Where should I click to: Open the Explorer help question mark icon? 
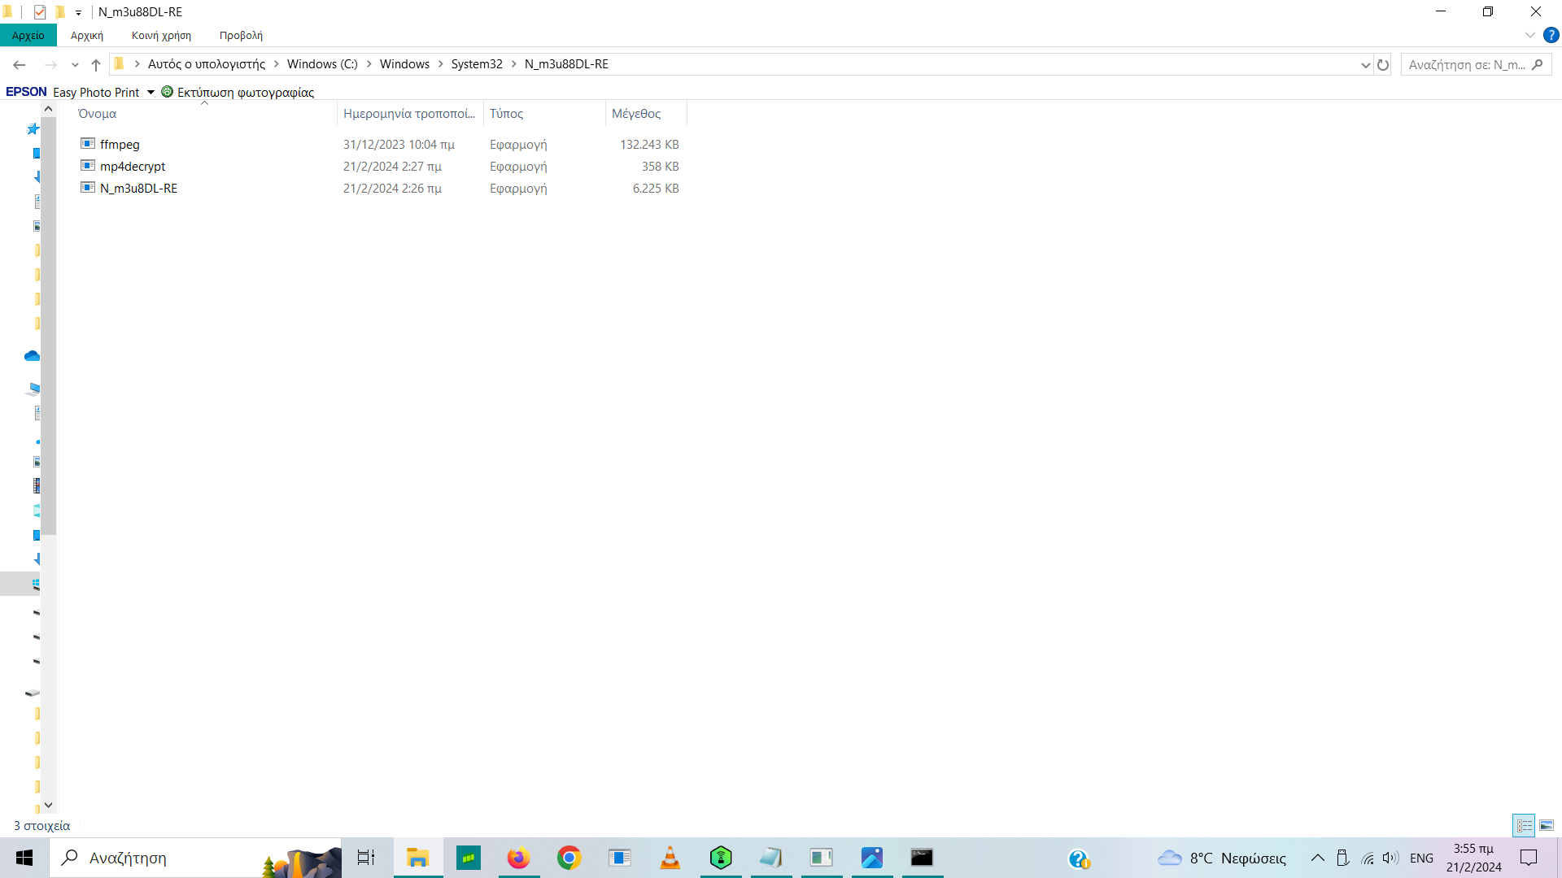point(1551,35)
